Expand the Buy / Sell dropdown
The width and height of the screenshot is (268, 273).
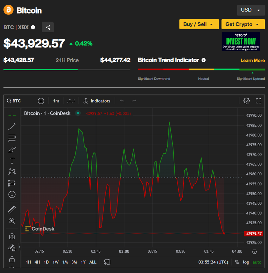tap(199, 24)
